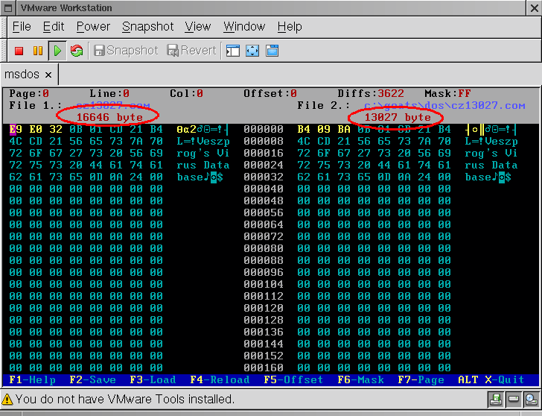The width and height of the screenshot is (542, 416).
Task: Switch to full screen mode icon
Action: [252, 51]
